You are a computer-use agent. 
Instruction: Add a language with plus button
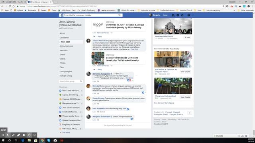[190, 113]
